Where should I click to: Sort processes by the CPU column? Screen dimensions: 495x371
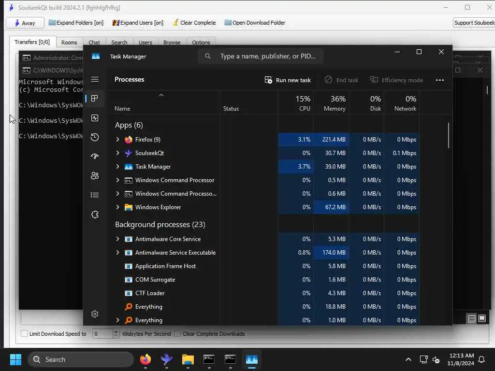[x=296, y=103]
